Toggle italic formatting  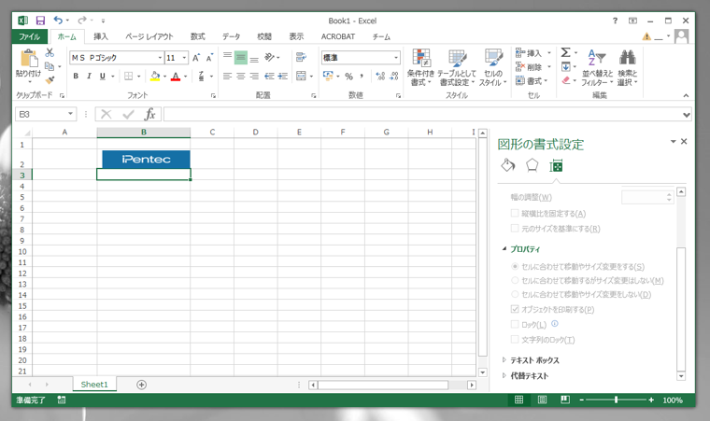coord(89,76)
